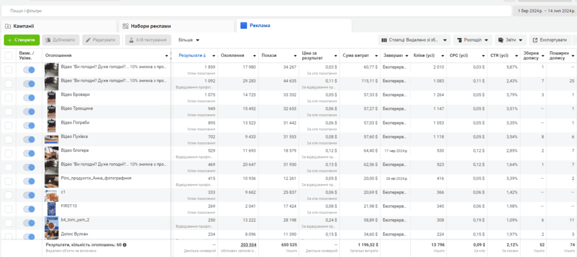
Task: Click the columns icon beside Стовпці
Action: (x=384, y=40)
